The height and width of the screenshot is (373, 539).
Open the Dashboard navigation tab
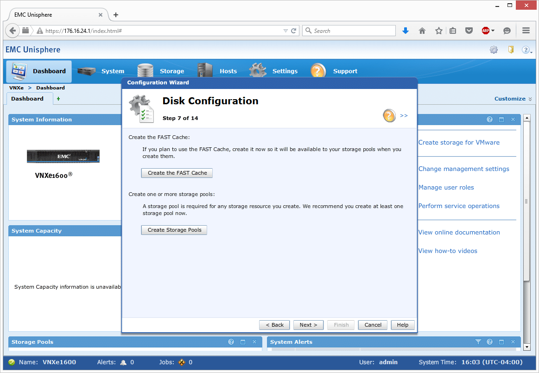(x=39, y=71)
